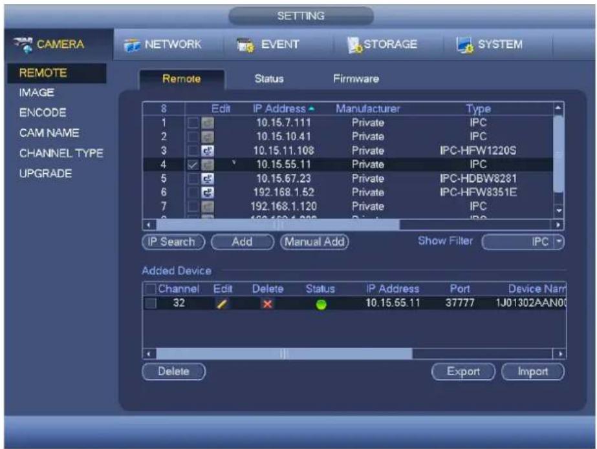This screenshot has width=597, height=449.
Task: Open the STORAGE settings section
Action: (383, 45)
